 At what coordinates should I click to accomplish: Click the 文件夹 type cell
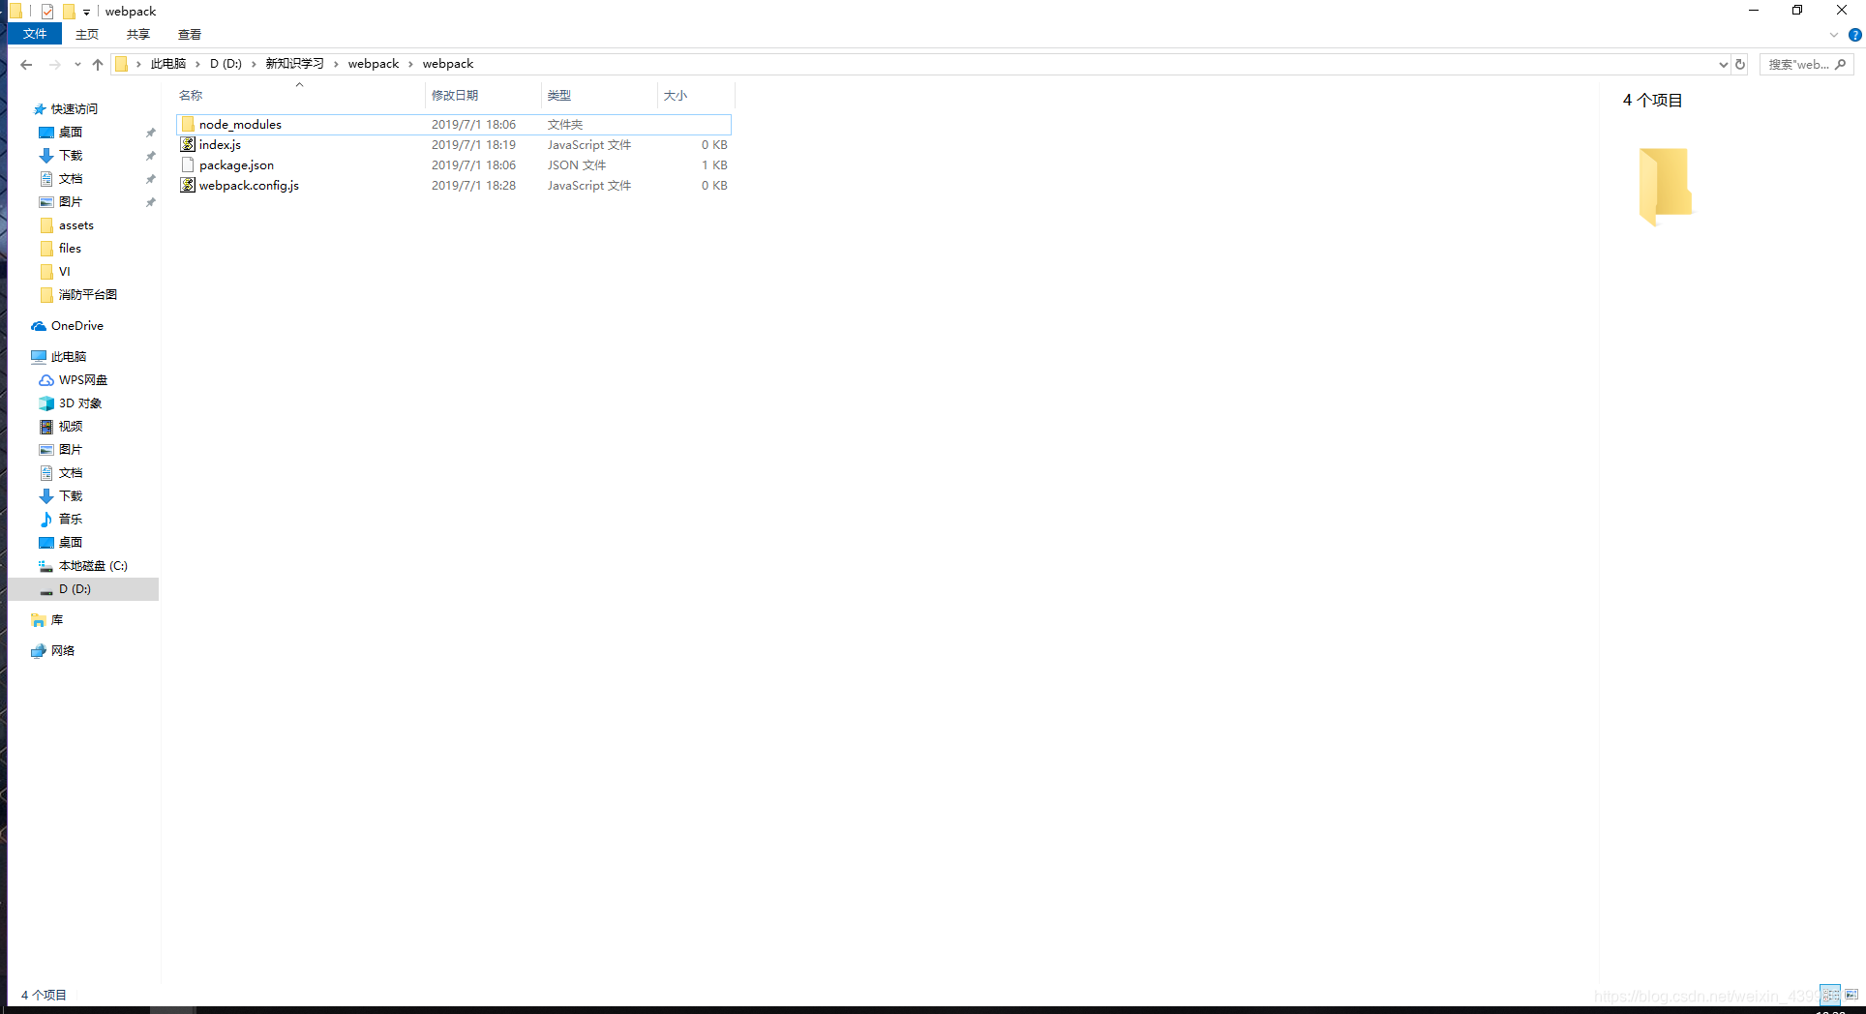565,125
